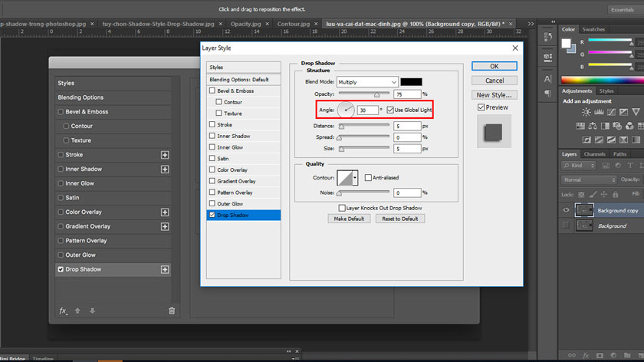
Task: Enable the Stroke effect checkbox in Layer Style
Action: tap(212, 124)
